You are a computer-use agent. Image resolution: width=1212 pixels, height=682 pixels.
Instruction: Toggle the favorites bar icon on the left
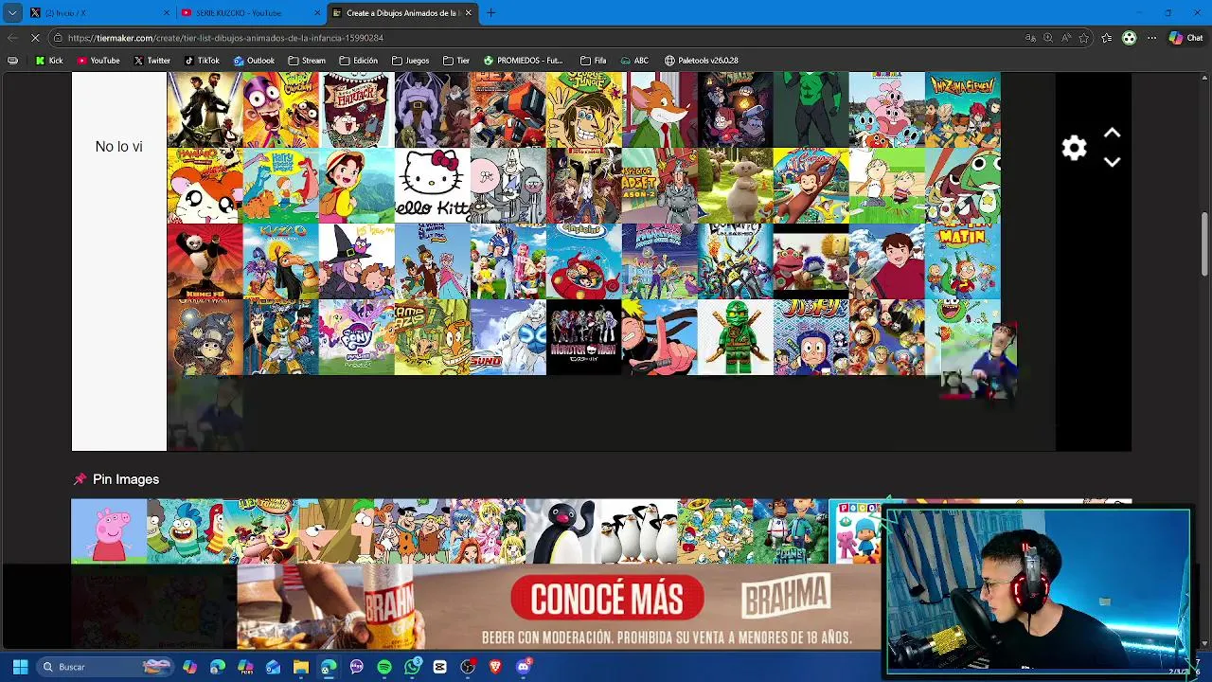(12, 61)
